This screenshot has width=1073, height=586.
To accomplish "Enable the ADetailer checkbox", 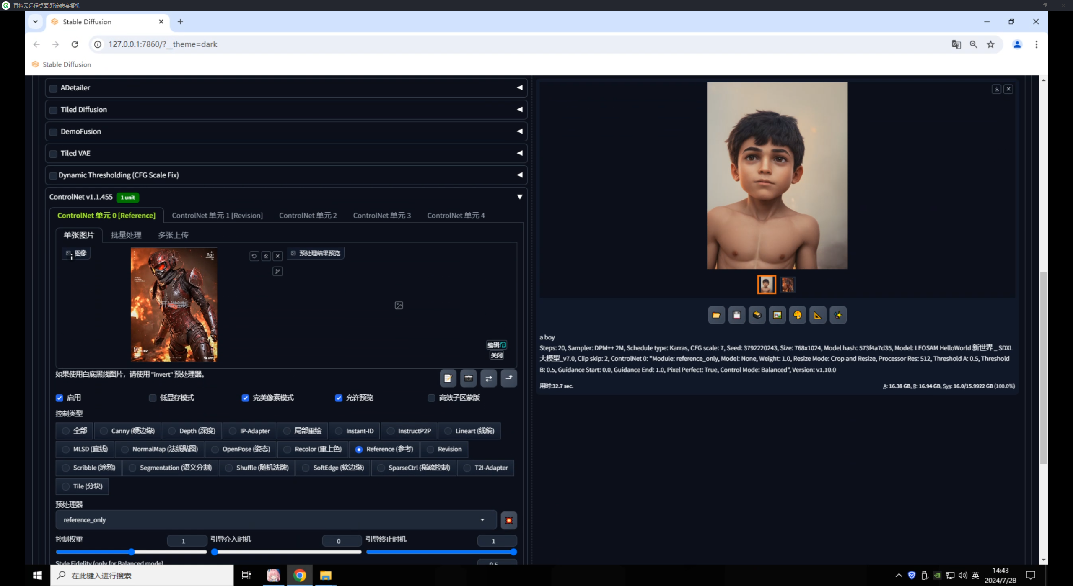I will [x=53, y=88].
